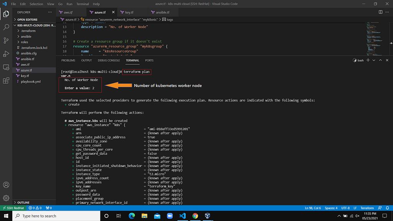This screenshot has width=393, height=221.
Task: Open the Search view in activity bar
Action: click(6, 27)
